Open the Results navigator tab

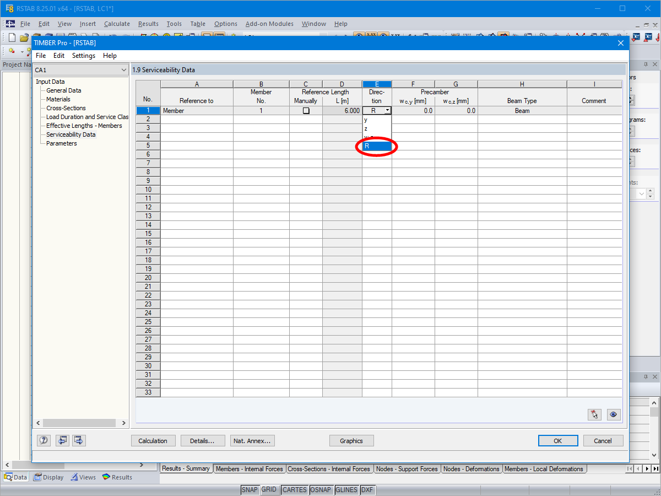pyautogui.click(x=117, y=477)
